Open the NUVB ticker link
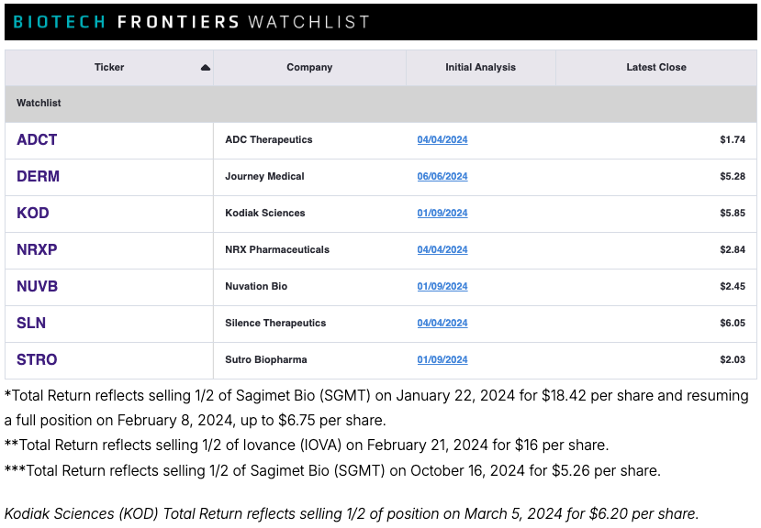The image size is (761, 528). (x=38, y=287)
